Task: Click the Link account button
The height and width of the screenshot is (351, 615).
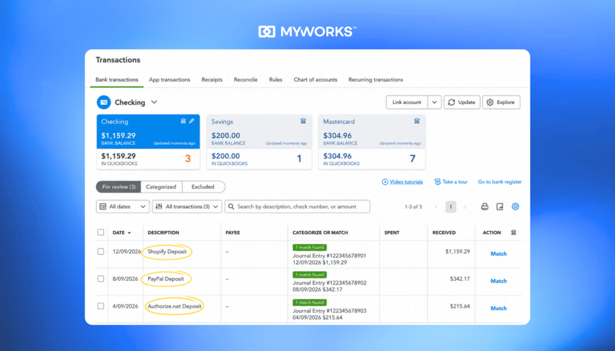Action: click(x=407, y=102)
